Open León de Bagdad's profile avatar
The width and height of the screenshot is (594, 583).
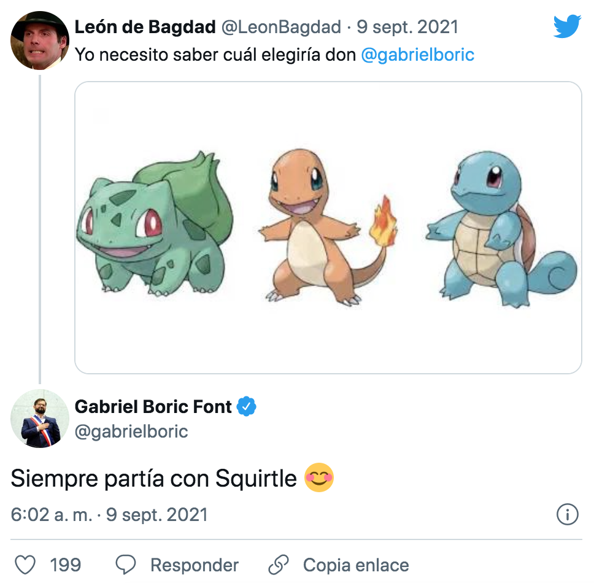[x=40, y=41]
